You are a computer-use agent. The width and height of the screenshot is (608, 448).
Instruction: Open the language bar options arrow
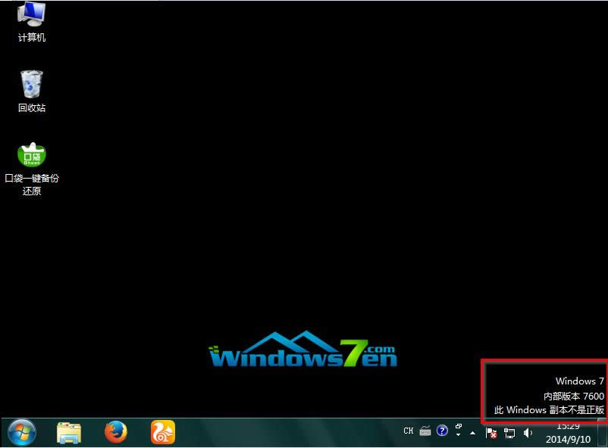tap(459, 436)
